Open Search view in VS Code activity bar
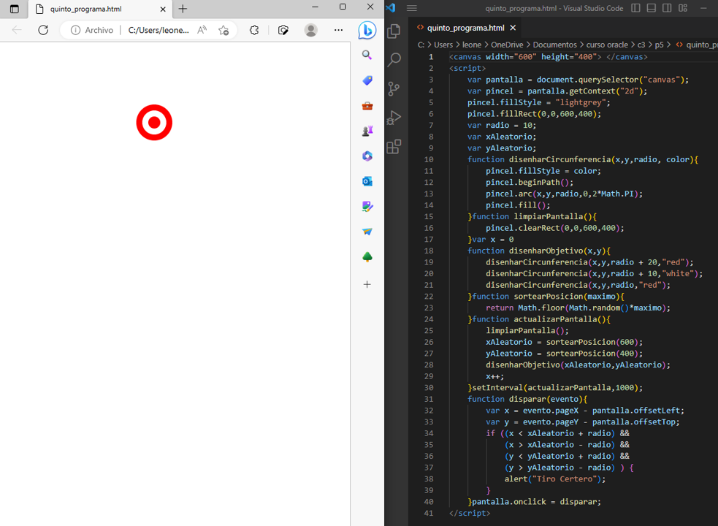The image size is (718, 526). pyautogui.click(x=394, y=60)
